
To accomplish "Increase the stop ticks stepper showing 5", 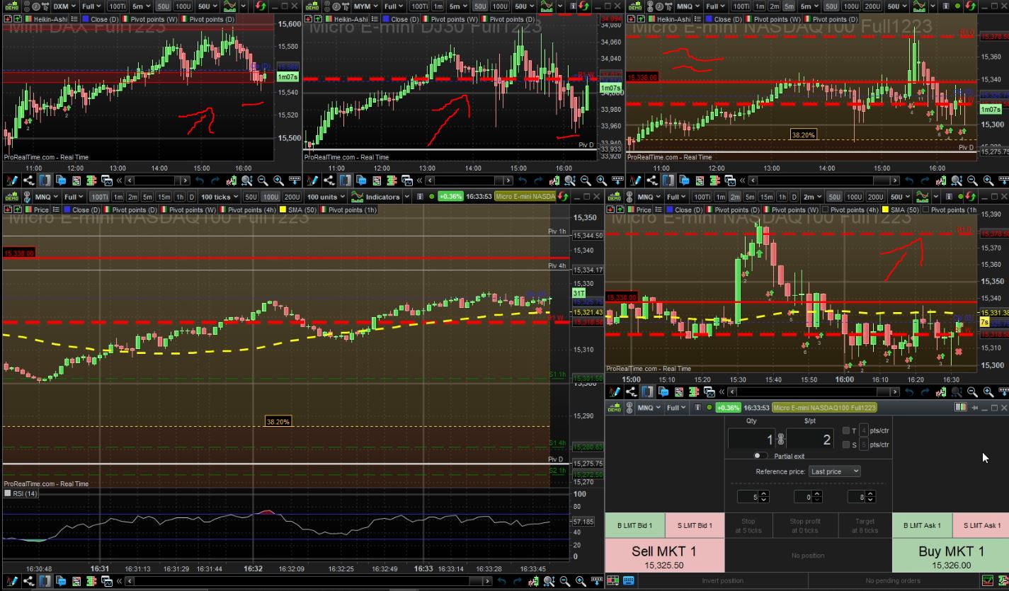I will coord(763,495).
